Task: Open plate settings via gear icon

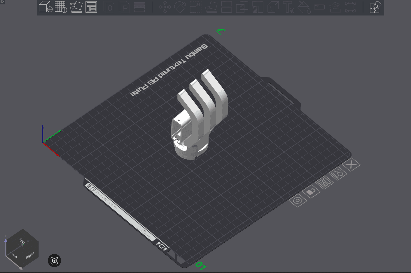Action: pos(298,201)
